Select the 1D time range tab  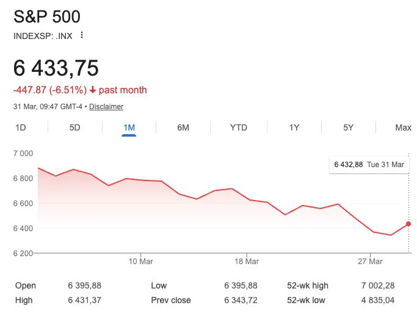[20, 127]
